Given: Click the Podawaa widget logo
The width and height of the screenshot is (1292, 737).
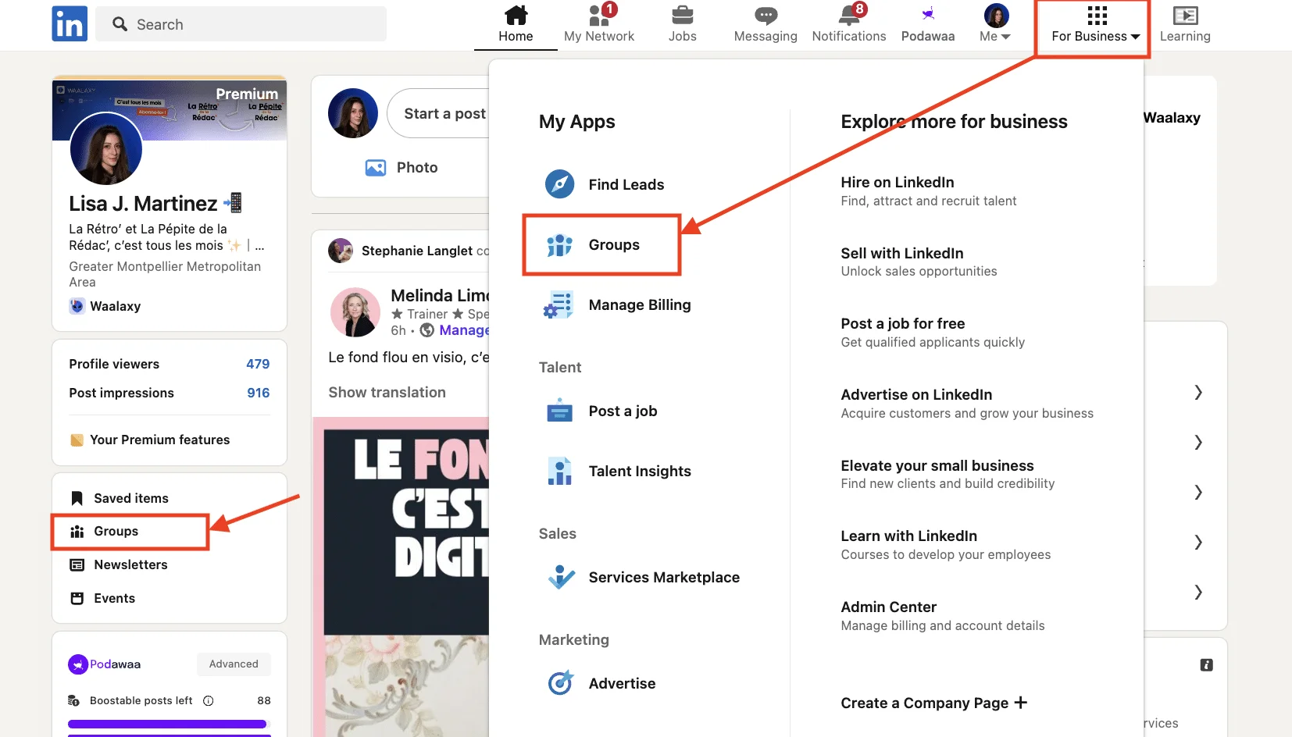Looking at the screenshot, I should 105,664.
